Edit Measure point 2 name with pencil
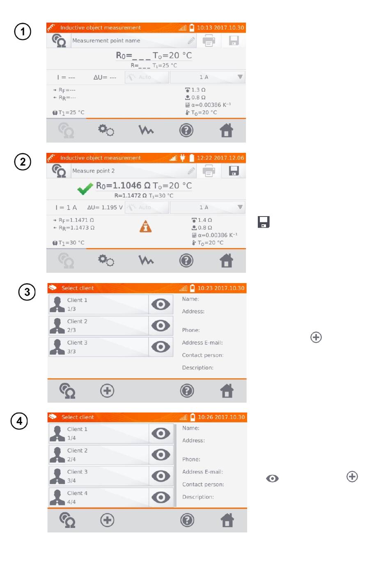 191,171
